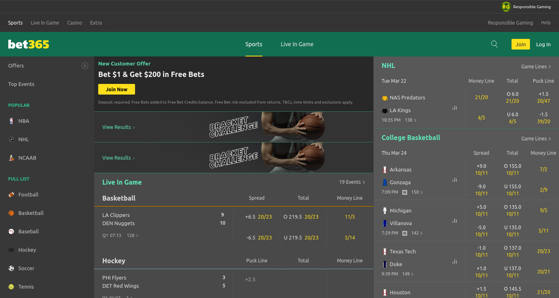The width and height of the screenshot is (559, 298).
Task: Select LA Kings puck line -1.5
Action: tap(543, 118)
